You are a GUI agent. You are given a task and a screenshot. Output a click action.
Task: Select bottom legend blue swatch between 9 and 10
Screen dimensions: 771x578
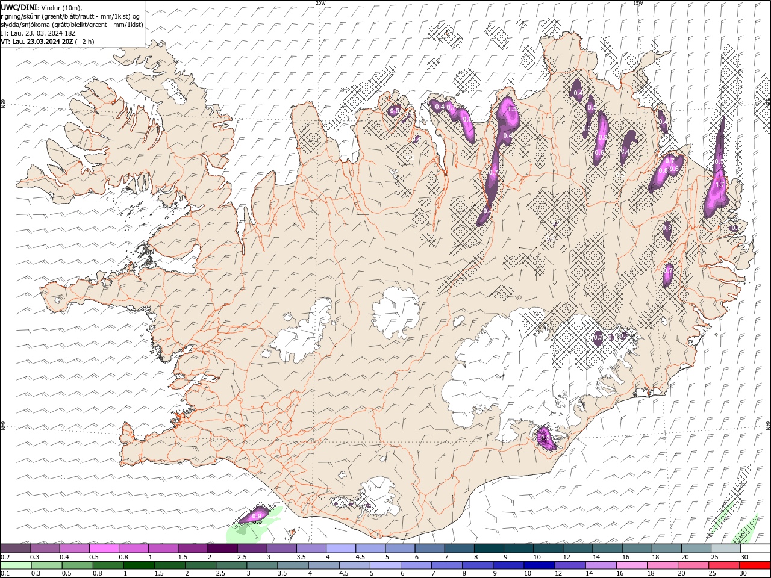[x=508, y=565]
